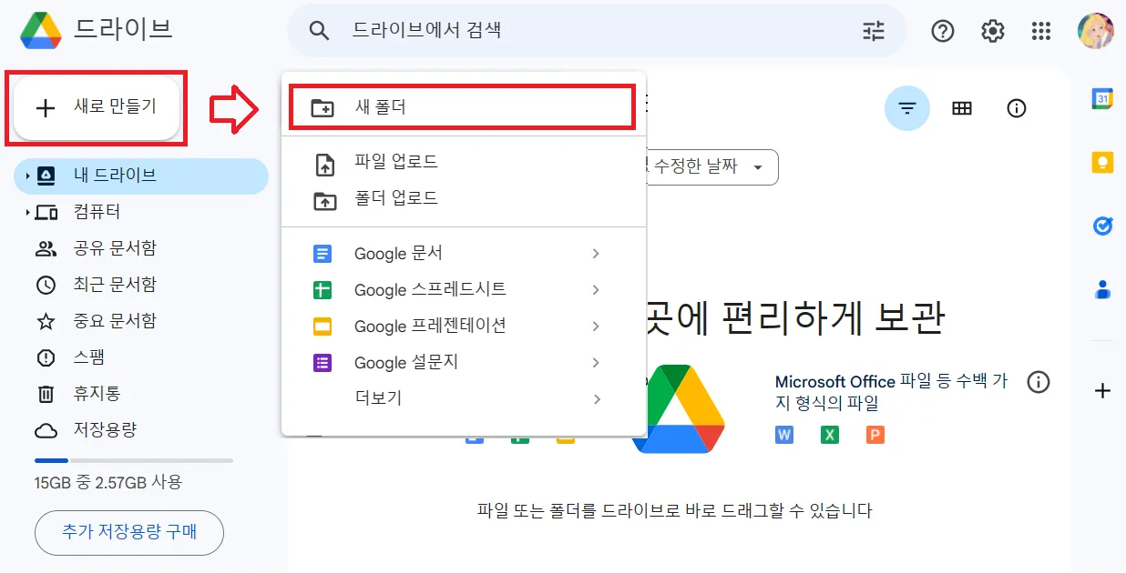The height and width of the screenshot is (573, 1126).
Task: Click the 새로 만들기 button
Action: coord(97,107)
